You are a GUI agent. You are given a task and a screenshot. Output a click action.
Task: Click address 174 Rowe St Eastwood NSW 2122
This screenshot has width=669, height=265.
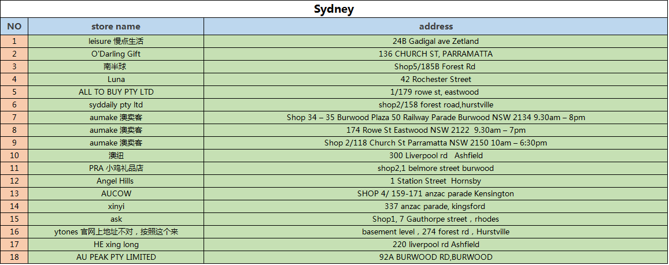coord(435,130)
